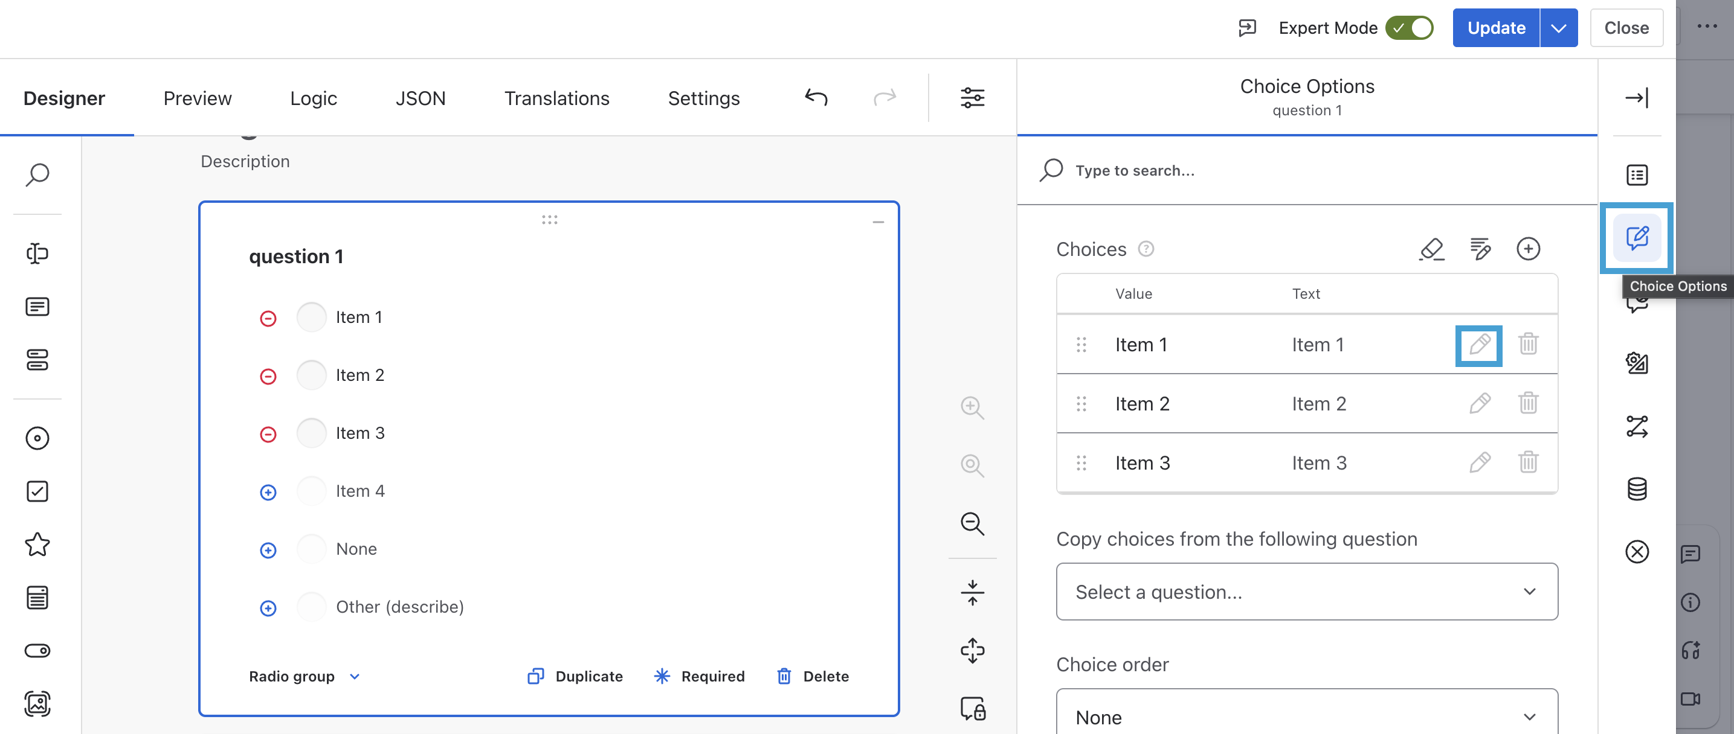
Task: Select the Item 2 radio button
Action: [311, 375]
